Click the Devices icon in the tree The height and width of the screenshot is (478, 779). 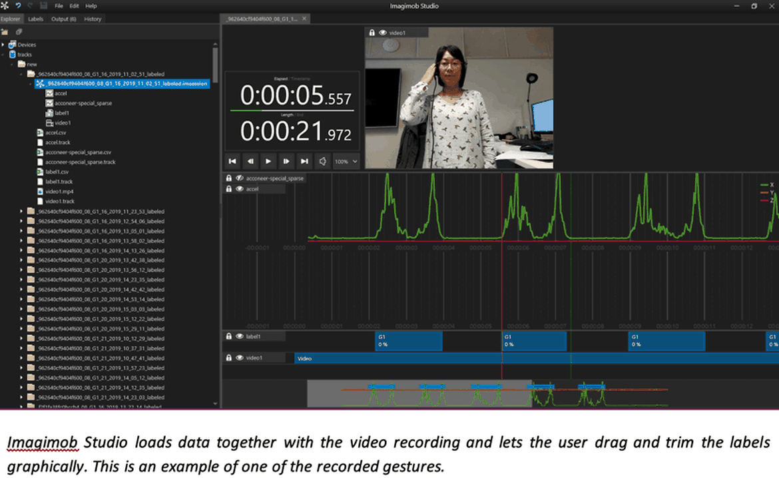(13, 45)
